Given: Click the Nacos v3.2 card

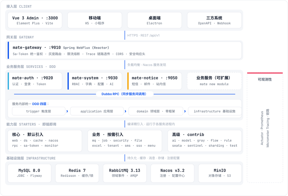Looking at the screenshot, I should pyautogui.click(x=172, y=173).
